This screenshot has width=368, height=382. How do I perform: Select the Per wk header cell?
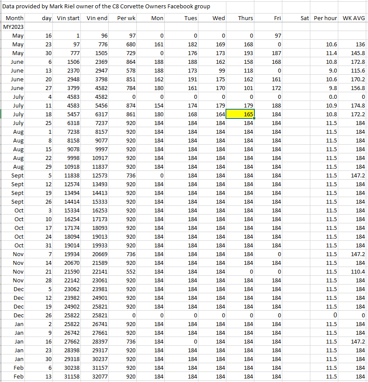click(x=126, y=18)
